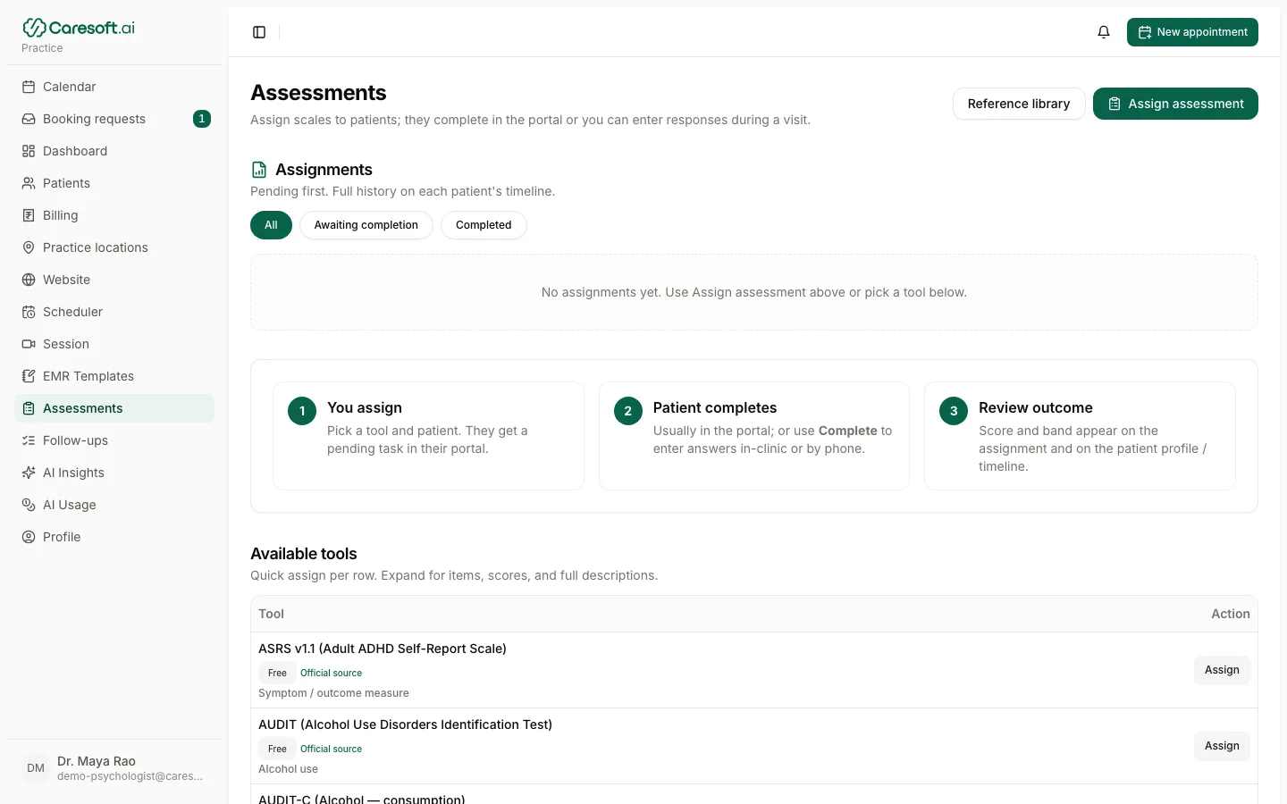
Task: Click the Assessments clipboard icon in sidebar
Action: (x=29, y=408)
